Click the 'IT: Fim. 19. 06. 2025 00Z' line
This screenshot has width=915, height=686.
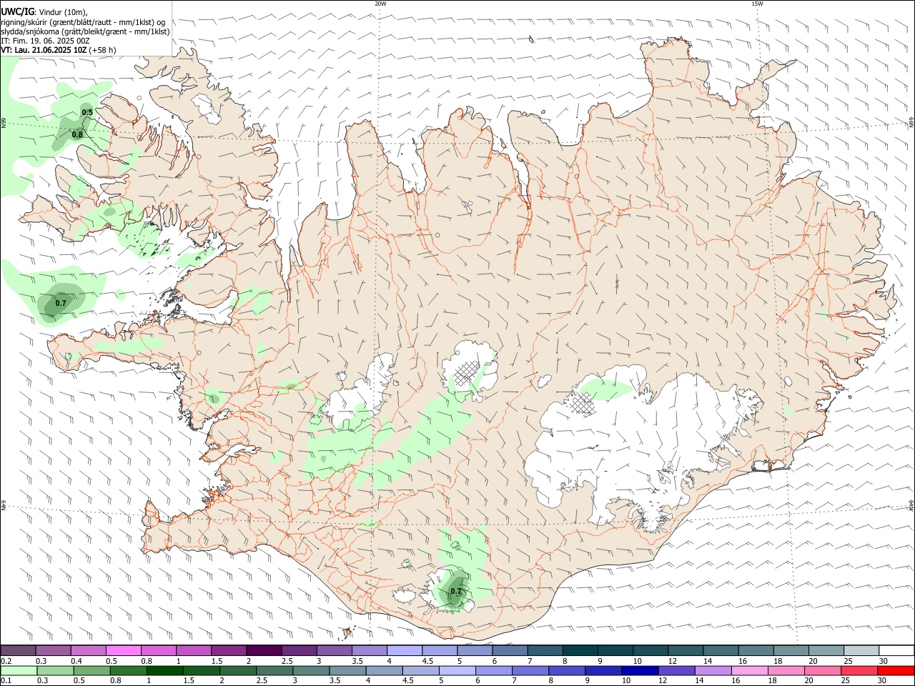(x=45, y=41)
